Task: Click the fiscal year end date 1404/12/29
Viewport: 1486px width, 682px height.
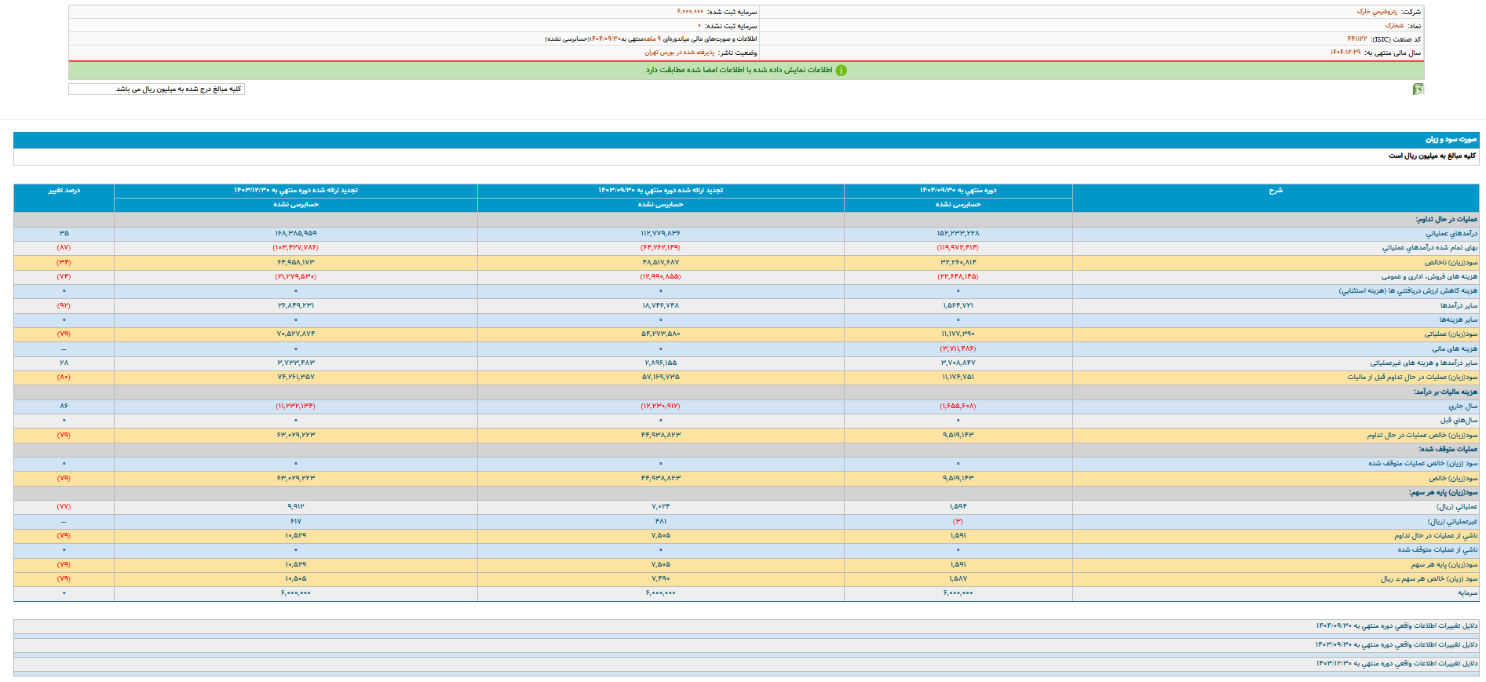Action: (x=1345, y=53)
